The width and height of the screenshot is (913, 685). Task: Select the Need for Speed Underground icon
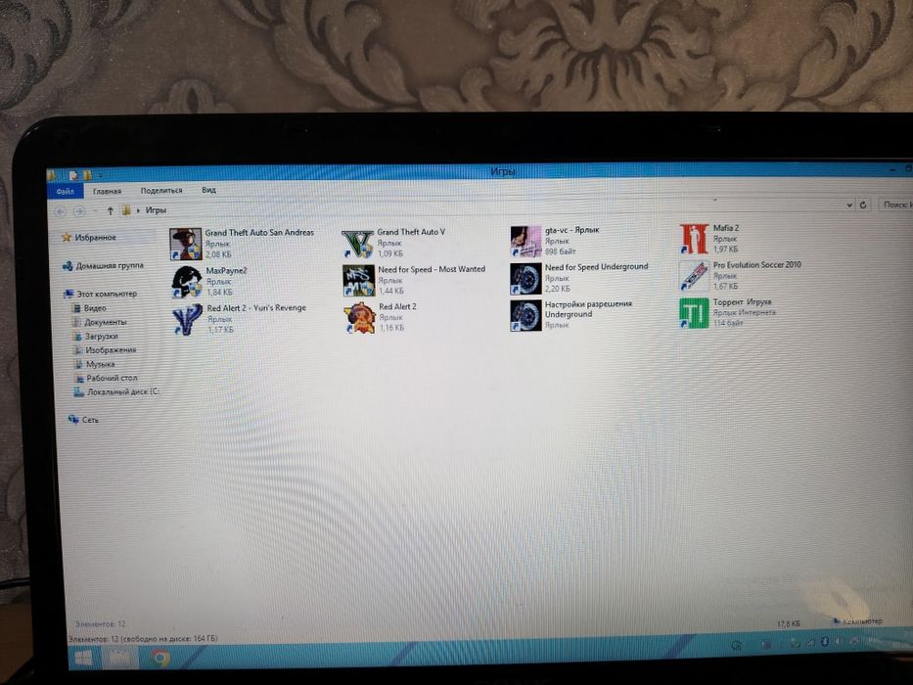click(525, 279)
